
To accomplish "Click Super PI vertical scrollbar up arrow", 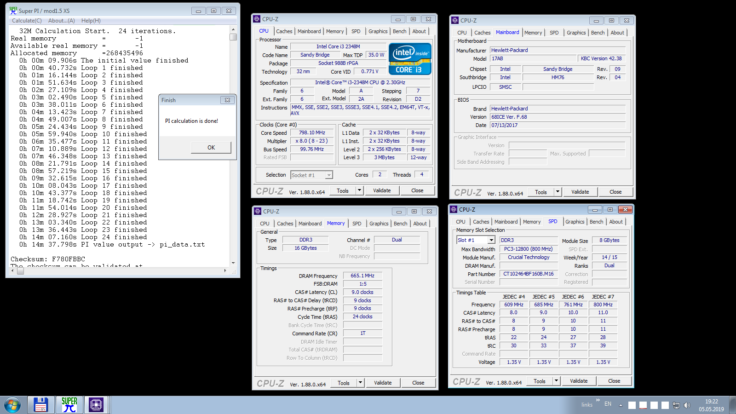I will (x=233, y=29).
